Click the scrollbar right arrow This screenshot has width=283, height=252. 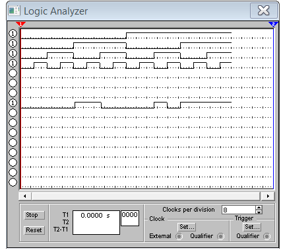(268, 196)
